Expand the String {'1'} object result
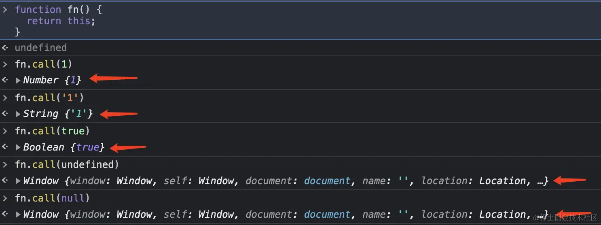Viewport: 601px width, 225px height. click(x=18, y=114)
